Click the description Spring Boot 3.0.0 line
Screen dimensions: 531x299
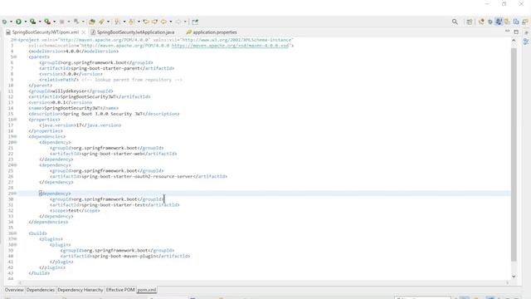point(105,114)
